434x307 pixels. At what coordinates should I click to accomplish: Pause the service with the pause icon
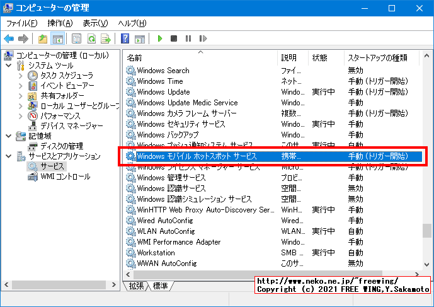188,38
